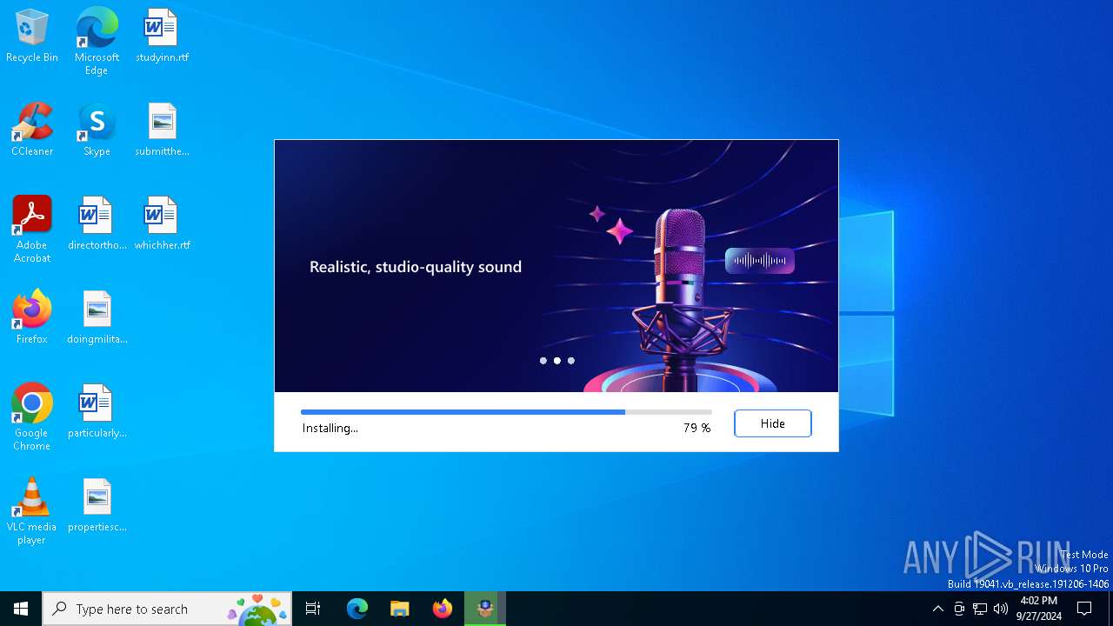Select the Google Chrome desktop shortcut

point(32,417)
